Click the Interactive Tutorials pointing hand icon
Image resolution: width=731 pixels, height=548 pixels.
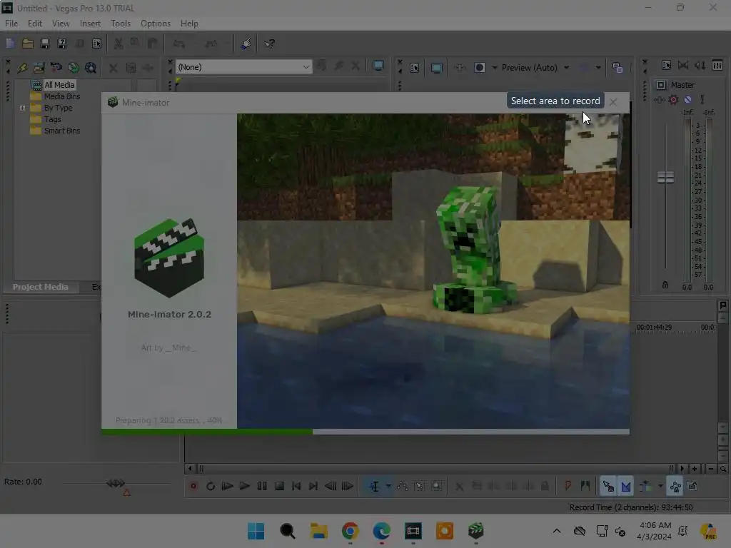246,44
